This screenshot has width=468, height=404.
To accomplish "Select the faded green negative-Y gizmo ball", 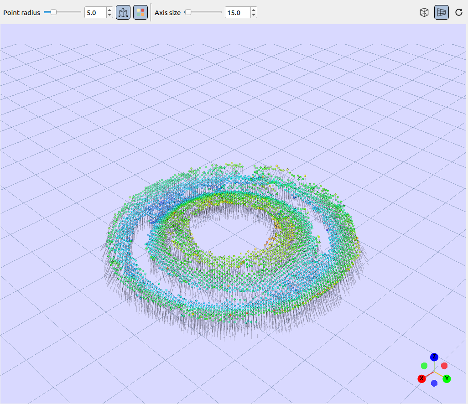I will [424, 366].
